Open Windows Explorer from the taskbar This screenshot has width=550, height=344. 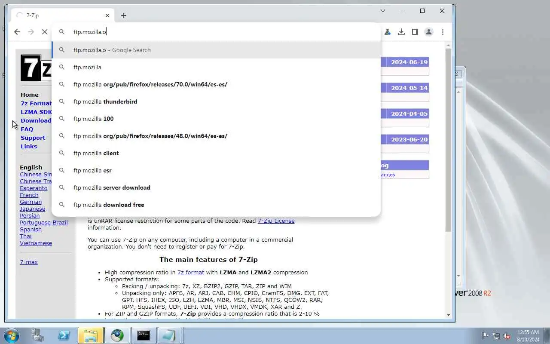pyautogui.click(x=91, y=335)
